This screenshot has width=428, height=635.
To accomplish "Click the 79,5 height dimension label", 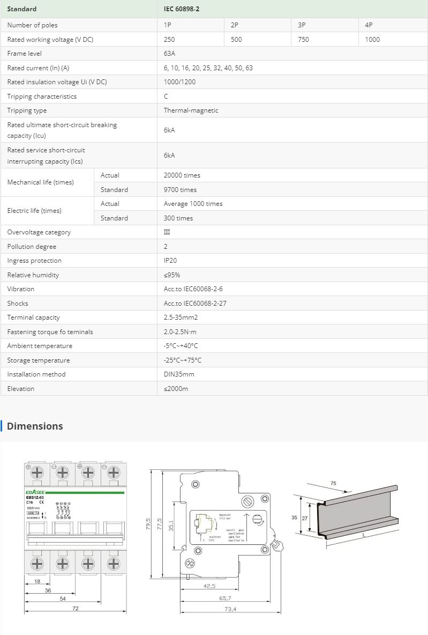I will (147, 523).
